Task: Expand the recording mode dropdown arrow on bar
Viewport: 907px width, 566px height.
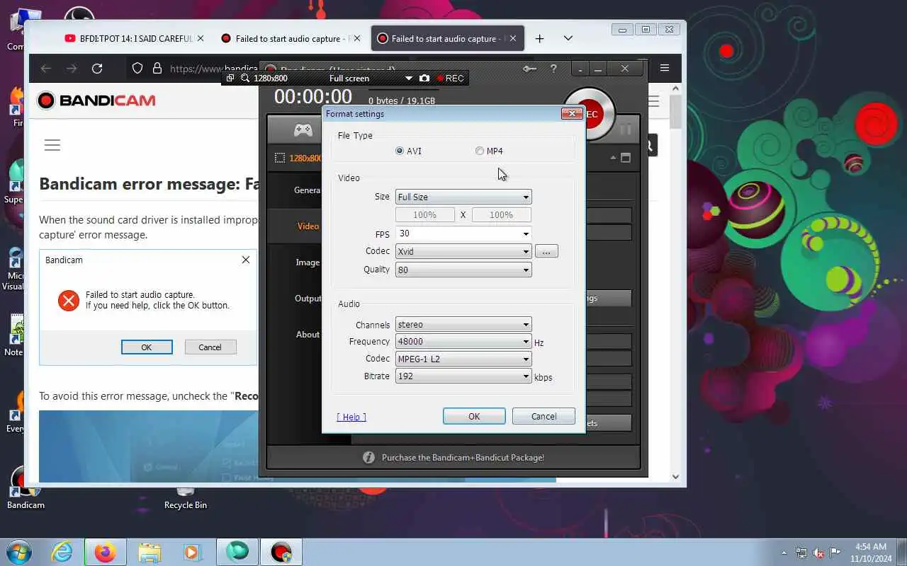Action: point(408,78)
